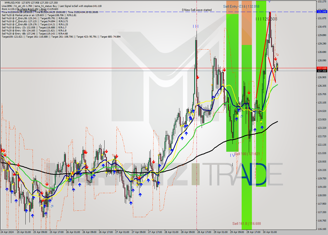Click the 120.335 price axis label
Image resolution: width=328 pixels, height=235 pixels.
[322, 170]
